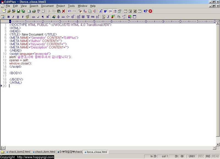Select the force_close.html document tab
220x159 pixels.
96,152
